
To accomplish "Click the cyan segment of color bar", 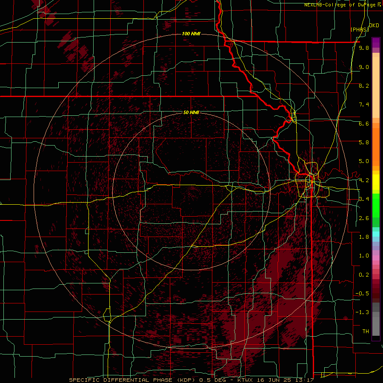I will 376,234.
